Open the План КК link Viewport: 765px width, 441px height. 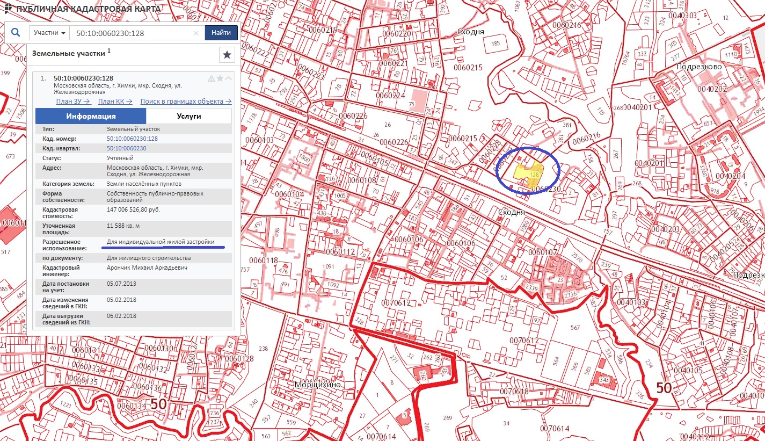tap(115, 101)
